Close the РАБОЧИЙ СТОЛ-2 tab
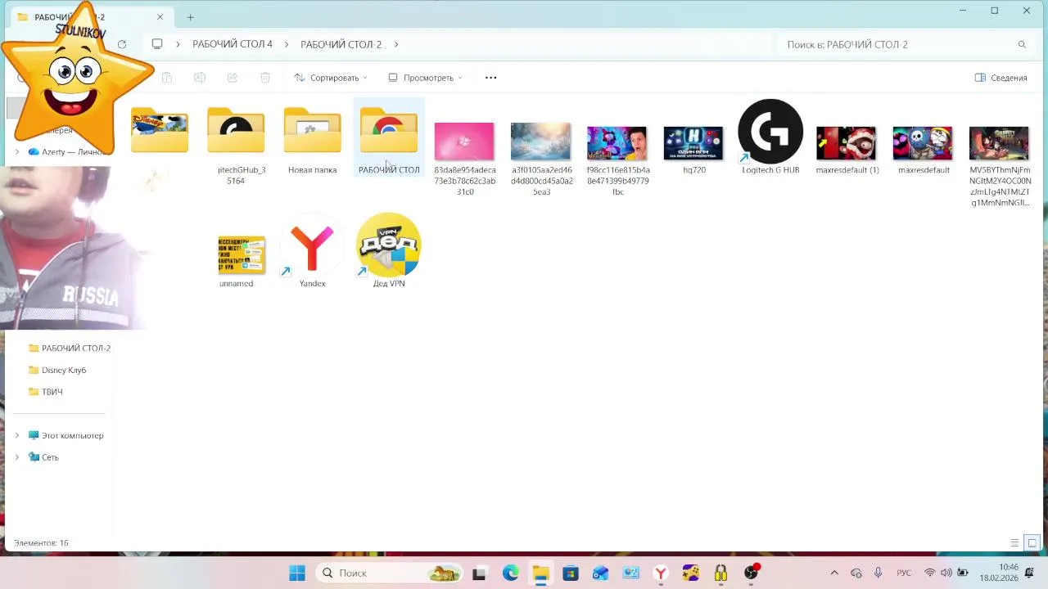 (x=160, y=17)
